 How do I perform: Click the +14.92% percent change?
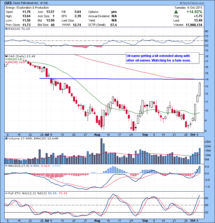(194, 12)
